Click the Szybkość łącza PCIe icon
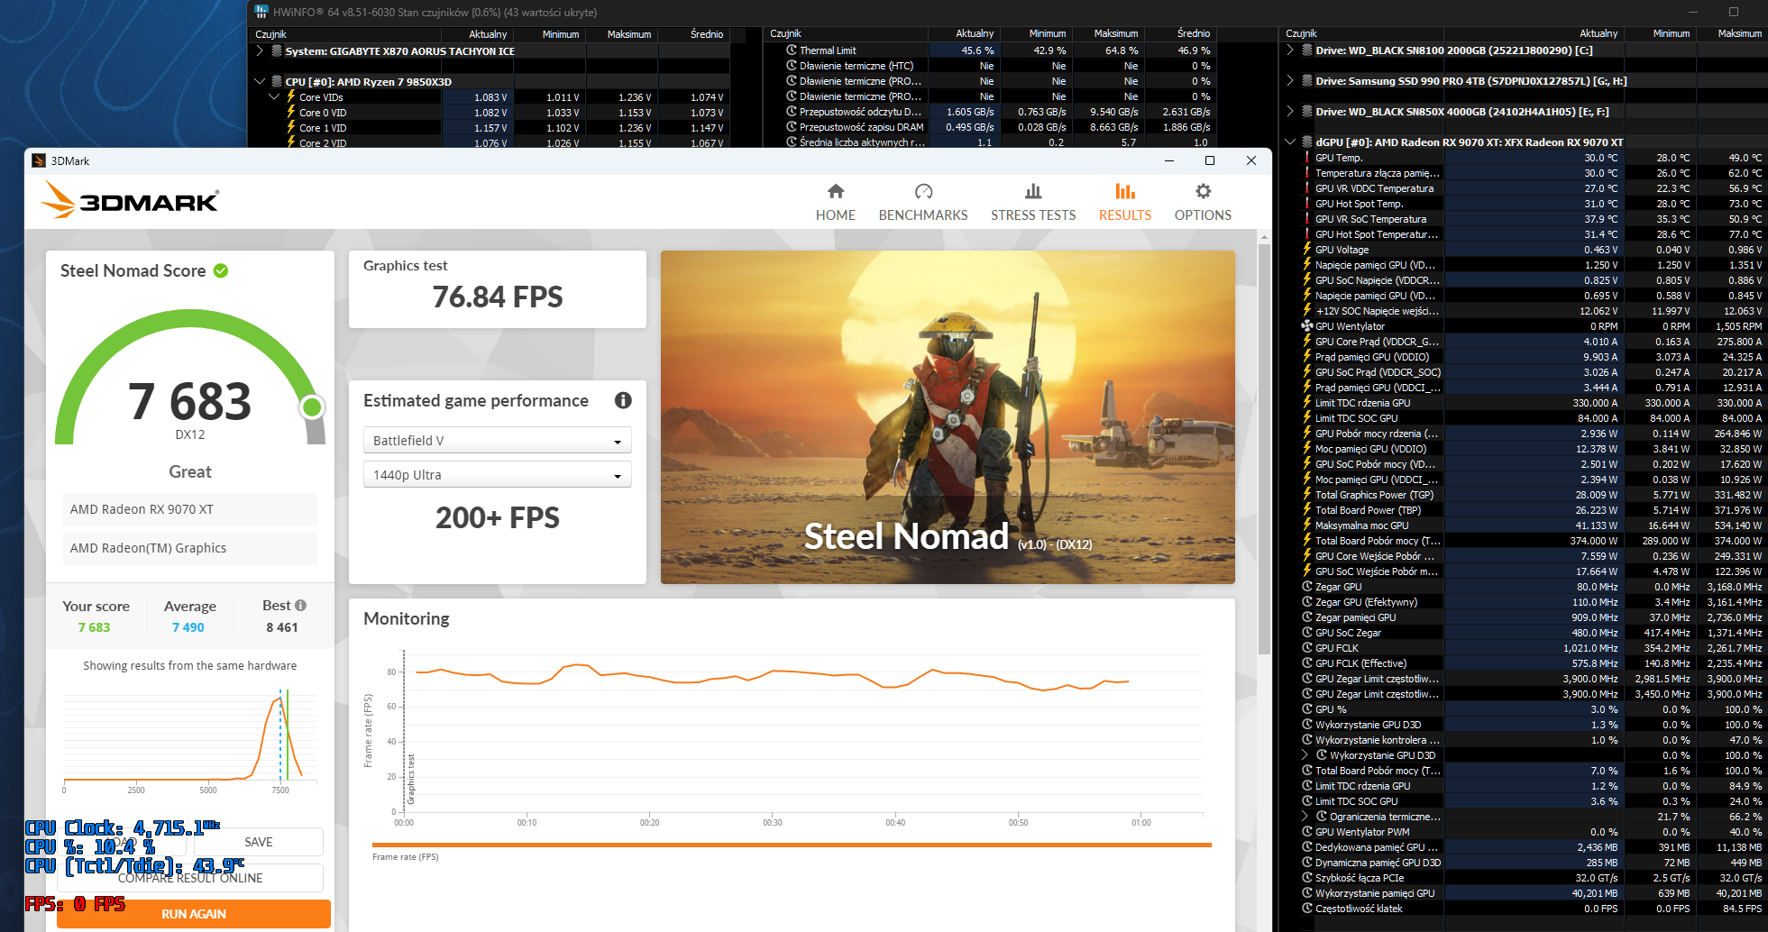Viewport: 1768px width, 932px height. coord(1307,878)
